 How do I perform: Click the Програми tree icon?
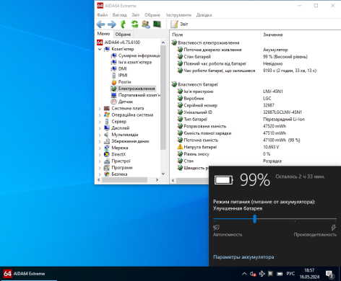[x=107, y=168]
